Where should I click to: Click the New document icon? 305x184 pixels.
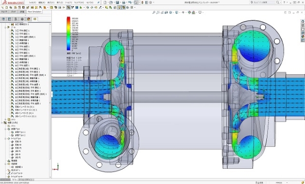(105, 3)
